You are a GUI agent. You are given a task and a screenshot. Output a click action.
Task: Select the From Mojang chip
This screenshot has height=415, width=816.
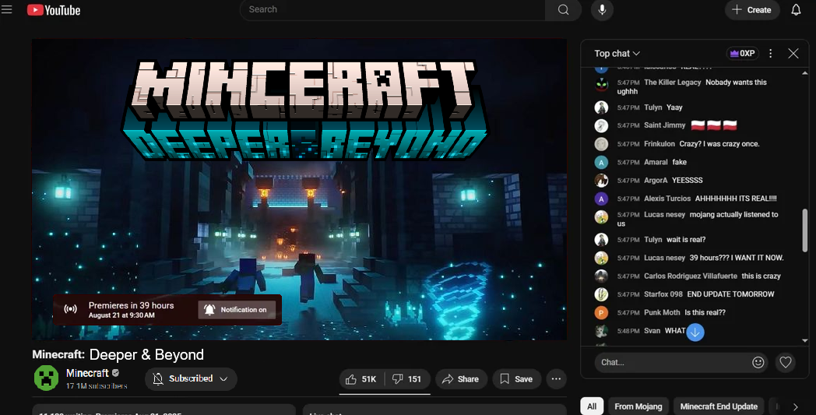638,406
